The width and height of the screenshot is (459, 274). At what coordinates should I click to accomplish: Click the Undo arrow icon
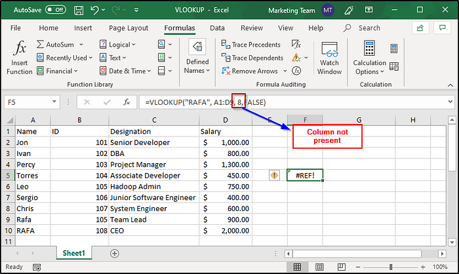94,10
